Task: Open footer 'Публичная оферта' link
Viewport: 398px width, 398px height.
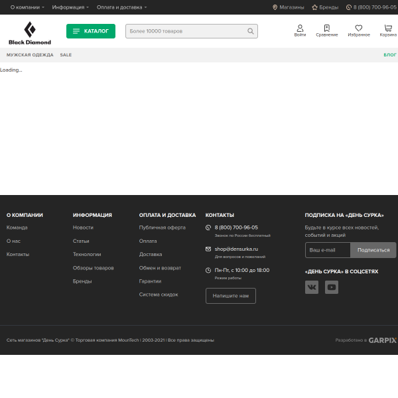Action: 163,228
